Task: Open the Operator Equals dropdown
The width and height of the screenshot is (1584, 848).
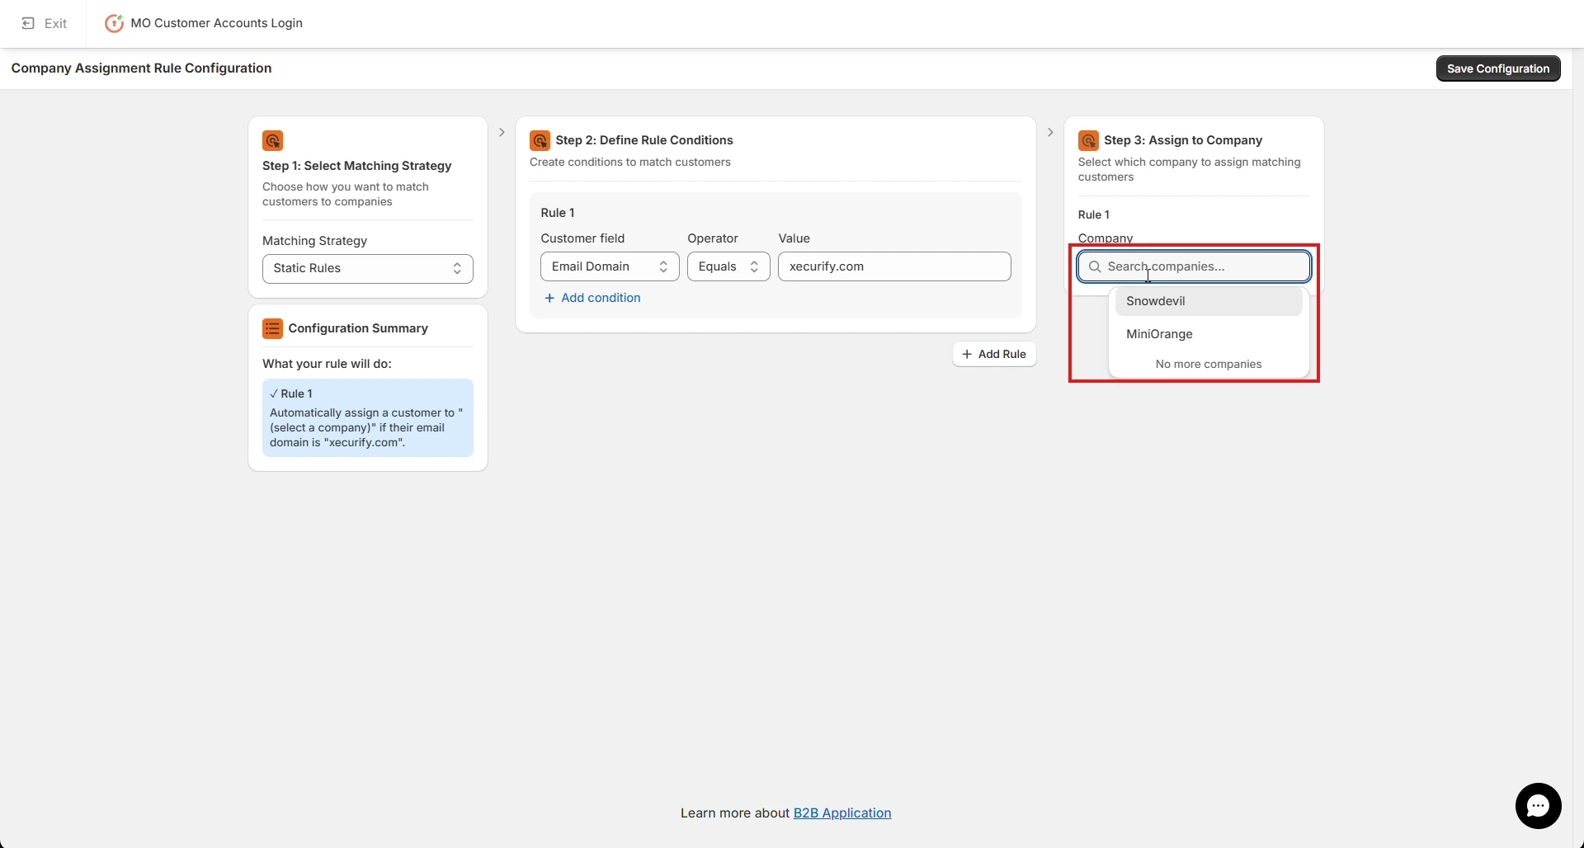Action: [728, 266]
